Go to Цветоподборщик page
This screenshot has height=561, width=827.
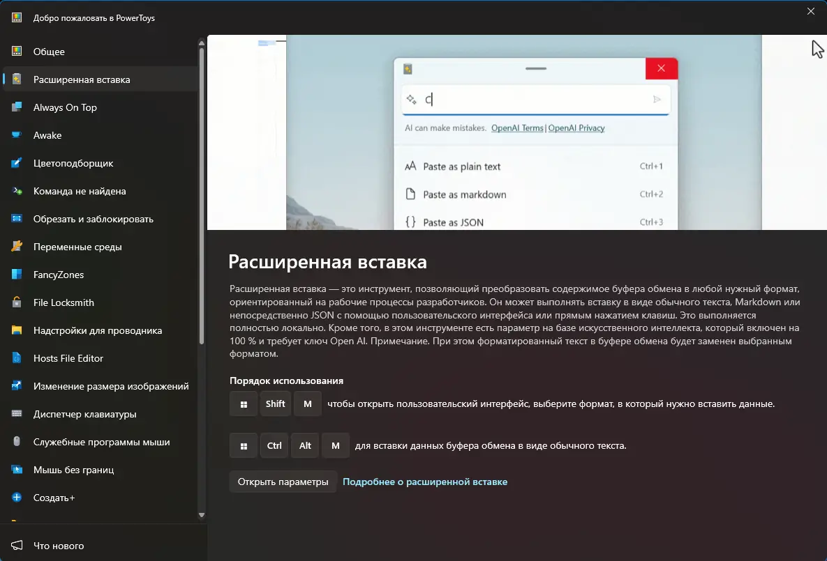point(100,163)
